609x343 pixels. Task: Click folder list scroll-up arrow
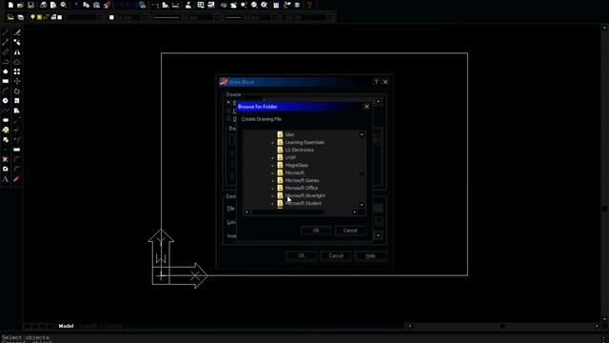[362, 134]
